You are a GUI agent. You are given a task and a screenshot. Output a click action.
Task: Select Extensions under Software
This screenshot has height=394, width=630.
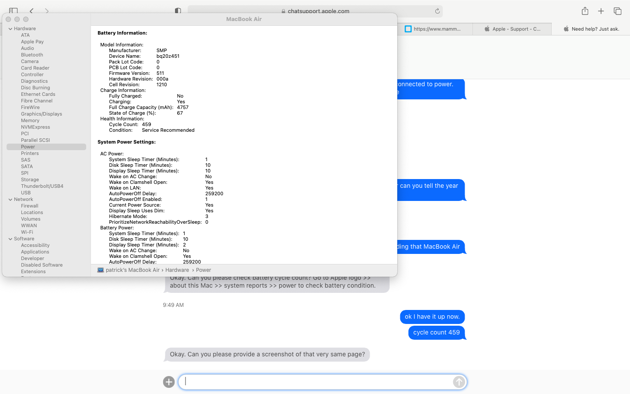click(33, 272)
